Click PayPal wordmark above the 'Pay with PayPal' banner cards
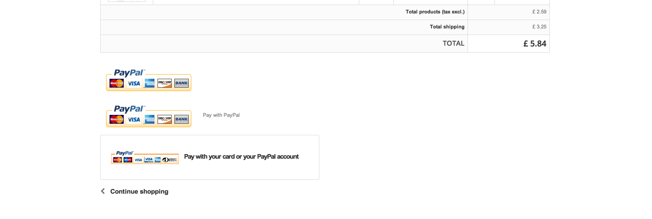The height and width of the screenshot is (219, 652). coord(129,109)
